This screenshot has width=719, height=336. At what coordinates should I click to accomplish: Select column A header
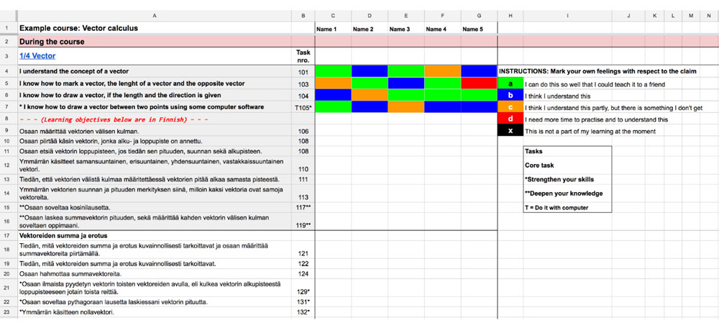[x=155, y=15]
